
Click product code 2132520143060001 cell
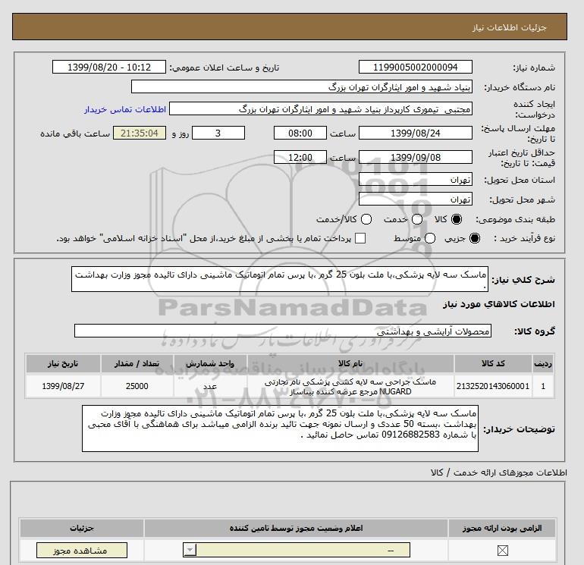[493, 386]
